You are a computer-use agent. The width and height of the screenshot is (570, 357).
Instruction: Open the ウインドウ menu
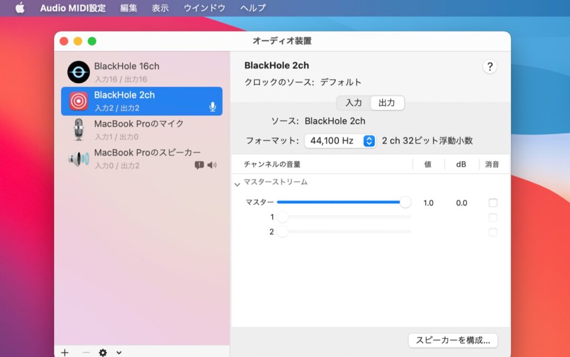(205, 8)
